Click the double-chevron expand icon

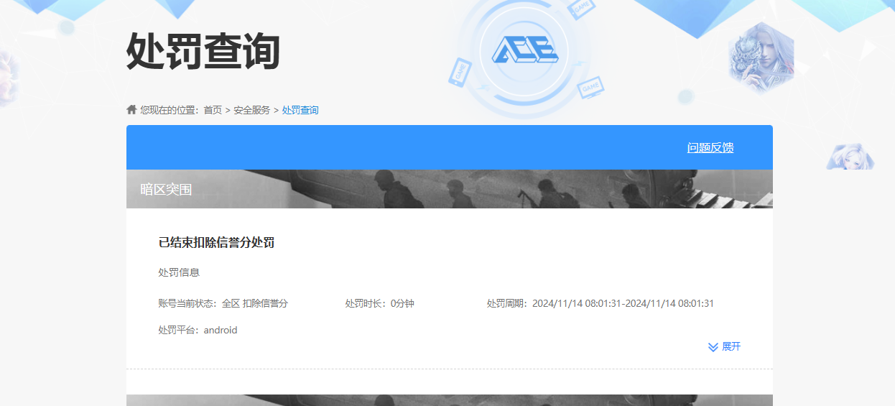(713, 347)
